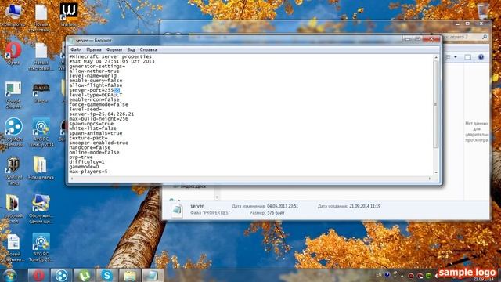Click the line generator-settings=
The image size is (501, 282).
[x=97, y=66]
